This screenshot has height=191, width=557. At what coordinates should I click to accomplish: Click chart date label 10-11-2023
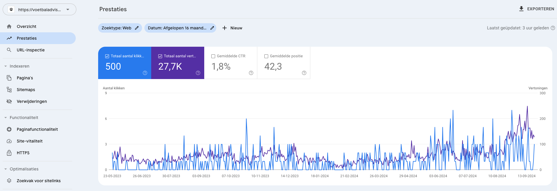260,176
